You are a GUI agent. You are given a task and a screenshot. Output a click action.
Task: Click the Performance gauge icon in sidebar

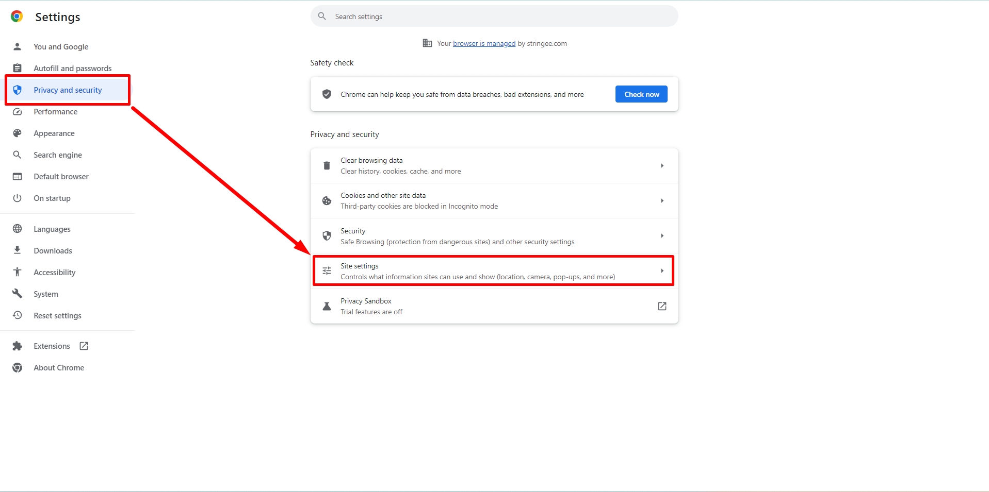(17, 112)
